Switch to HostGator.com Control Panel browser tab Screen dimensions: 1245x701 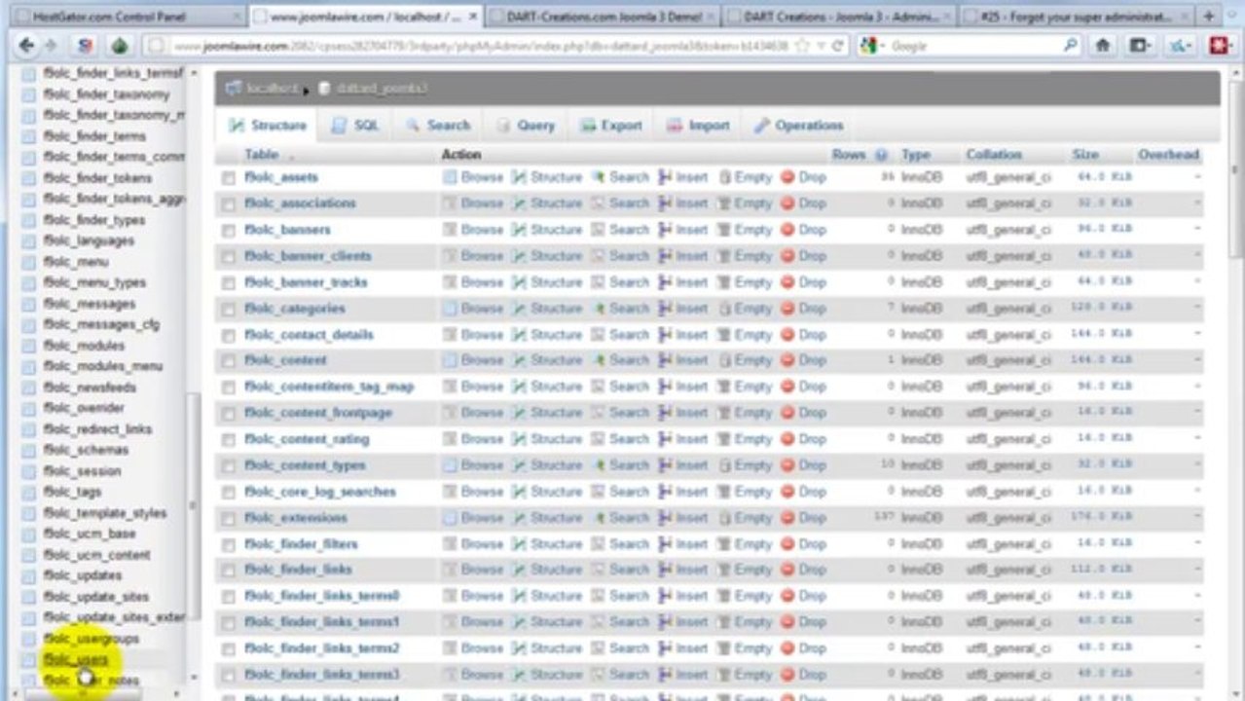point(126,17)
